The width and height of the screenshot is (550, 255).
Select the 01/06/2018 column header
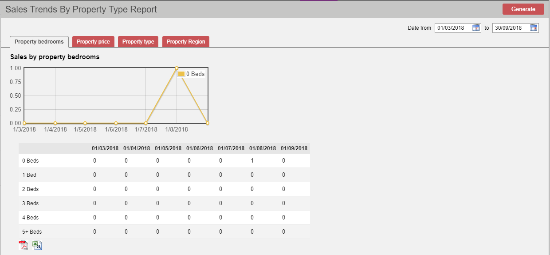(200, 148)
